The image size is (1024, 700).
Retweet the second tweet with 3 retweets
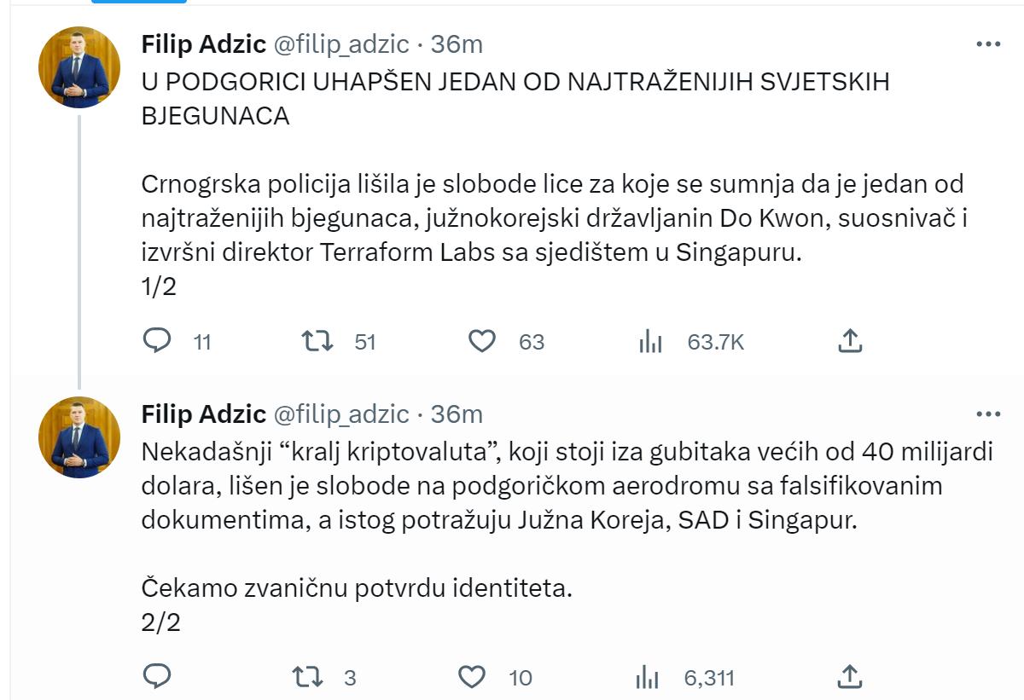307,677
